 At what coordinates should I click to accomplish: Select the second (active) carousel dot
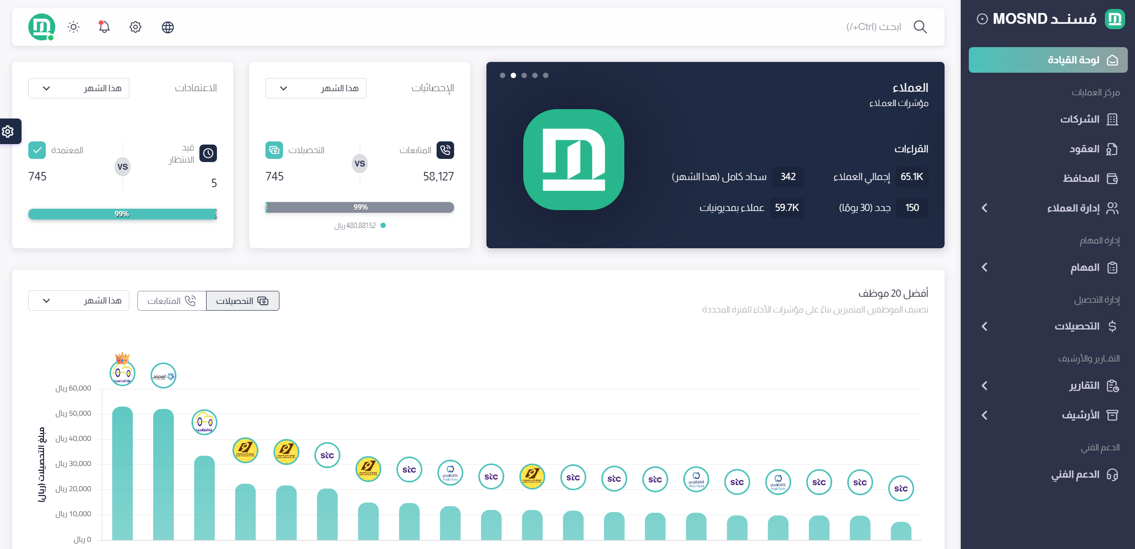[x=513, y=75]
